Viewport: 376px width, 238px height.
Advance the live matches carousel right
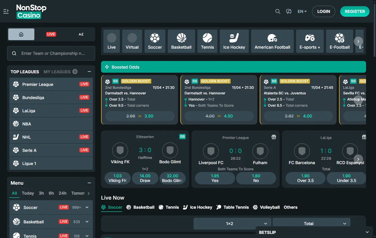click(358, 159)
